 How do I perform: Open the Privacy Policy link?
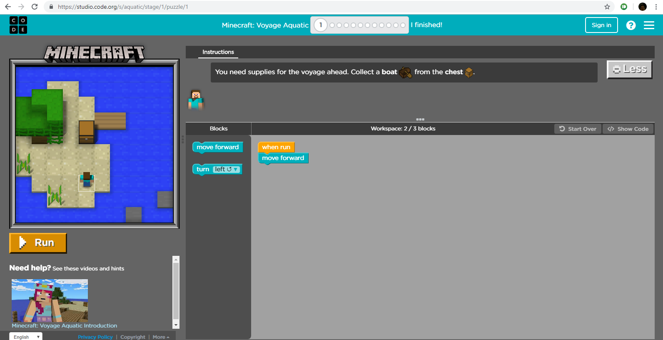click(x=95, y=337)
